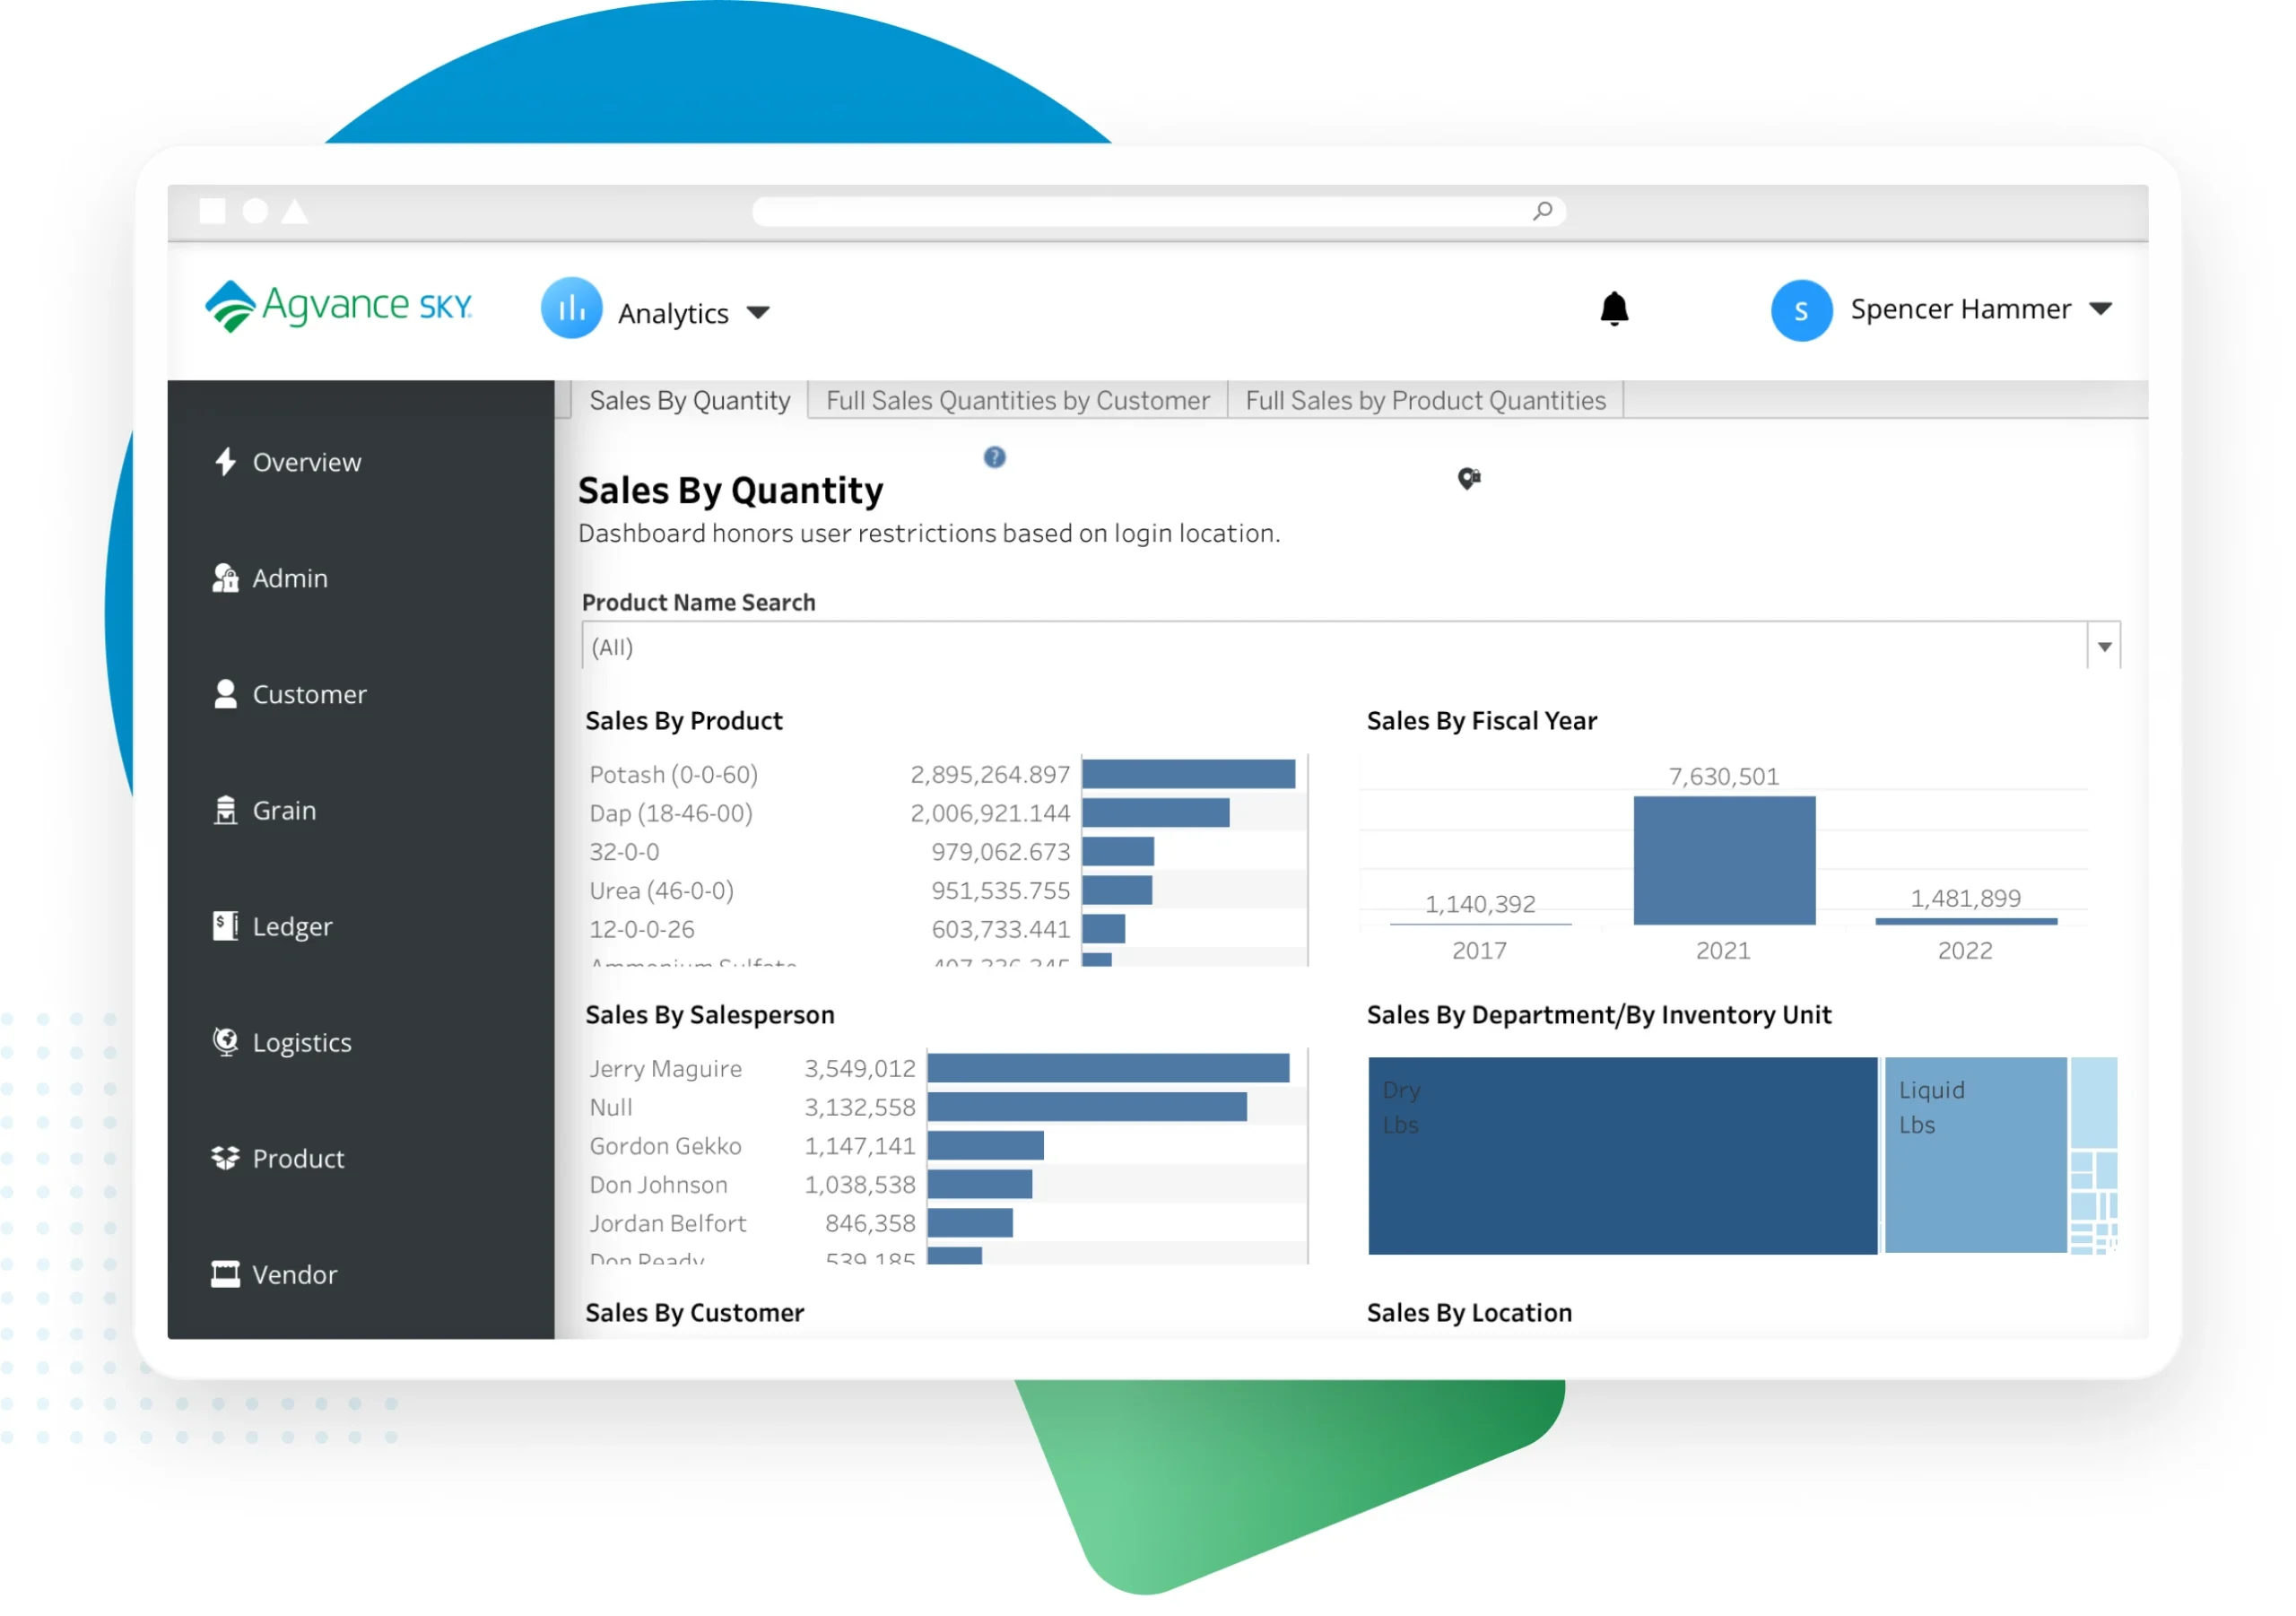Image resolution: width=2296 pixels, height=1616 pixels.
Task: Open the Product Name Search dropdown arrow
Action: (2103, 647)
